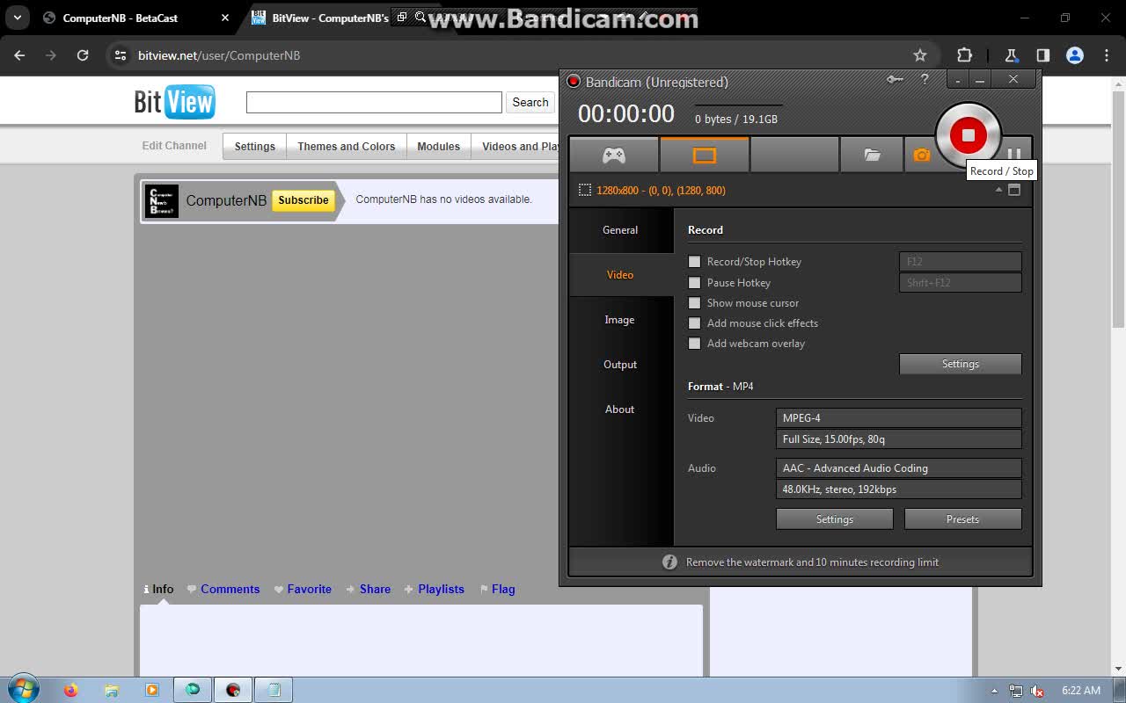Select Bandicam's game recording mode gamepad icon
This screenshot has width=1126, height=703.
coord(614,156)
